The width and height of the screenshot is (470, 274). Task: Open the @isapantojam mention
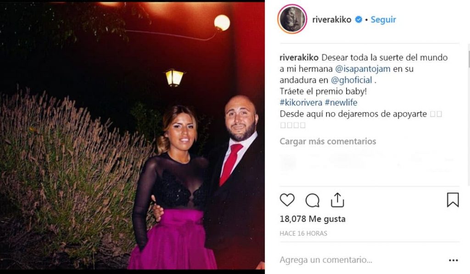[363, 69]
